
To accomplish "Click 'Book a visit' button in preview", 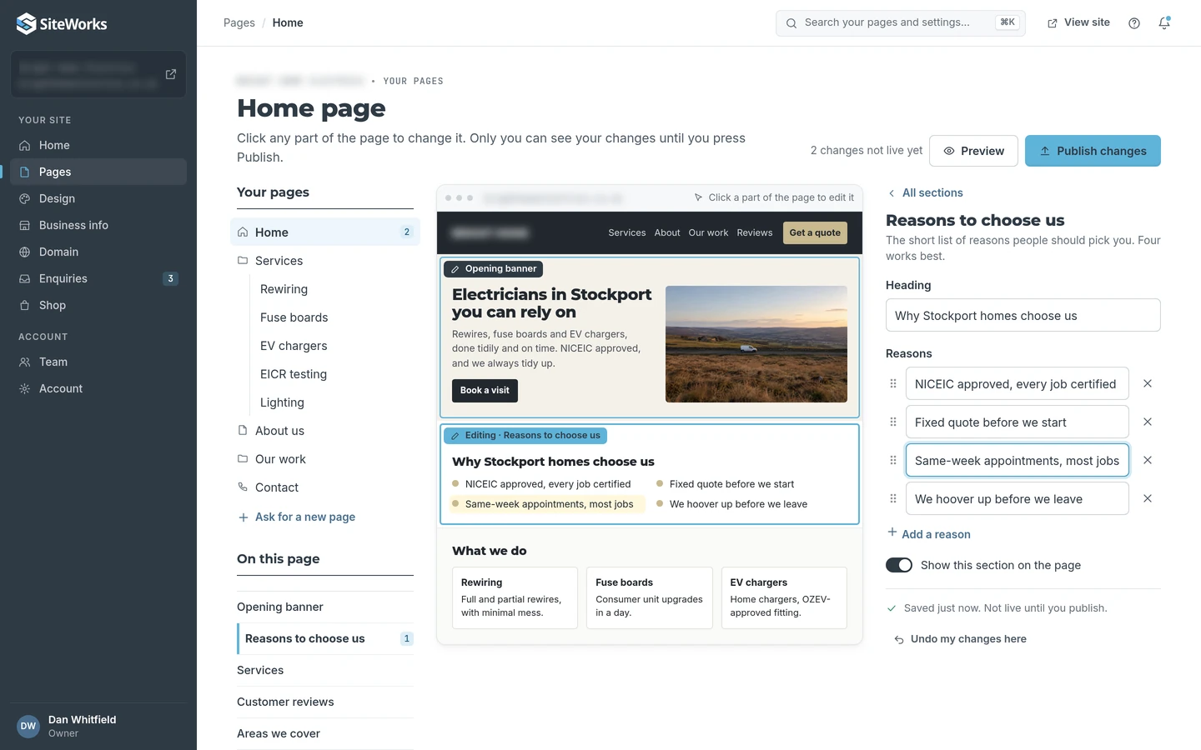I will coord(485,390).
